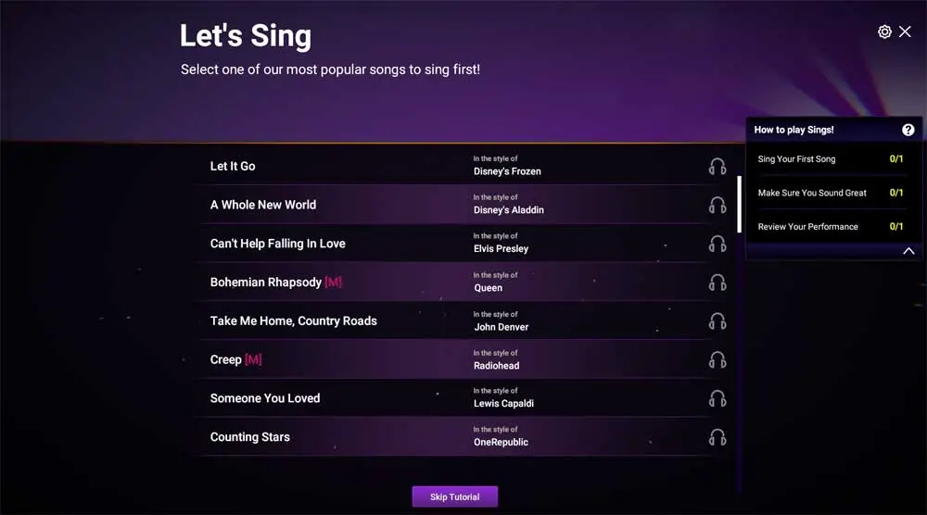
Task: Preview Let It Go with headphones icon
Action: coord(717,167)
